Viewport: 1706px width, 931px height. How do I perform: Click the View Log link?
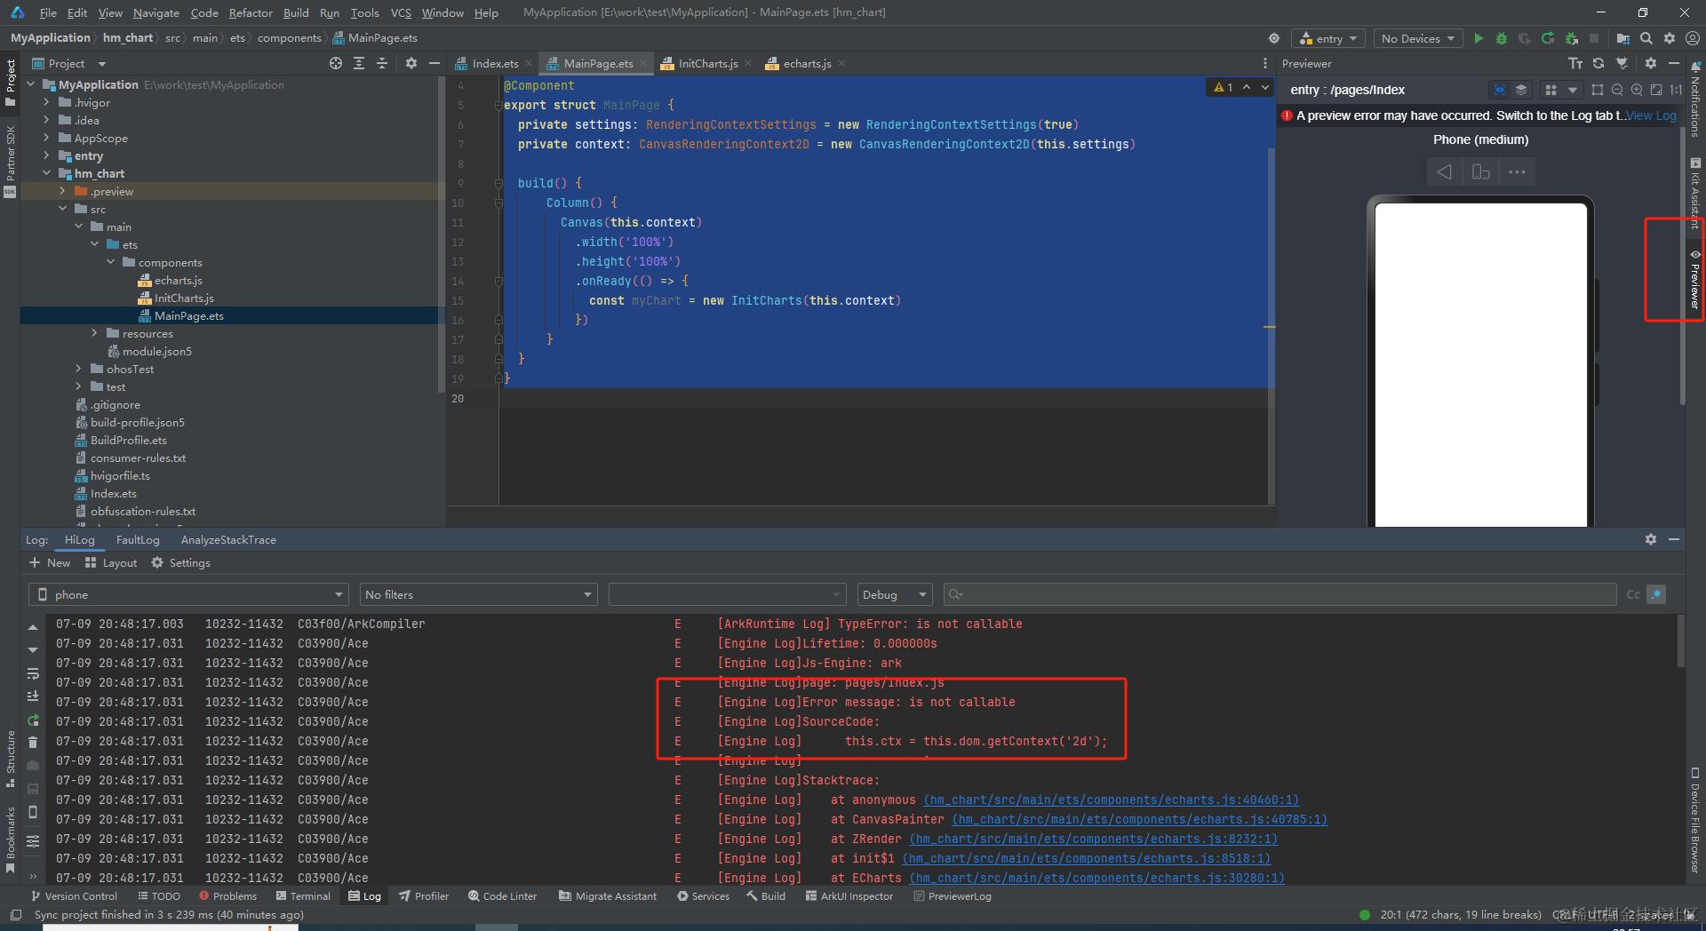[x=1651, y=115]
